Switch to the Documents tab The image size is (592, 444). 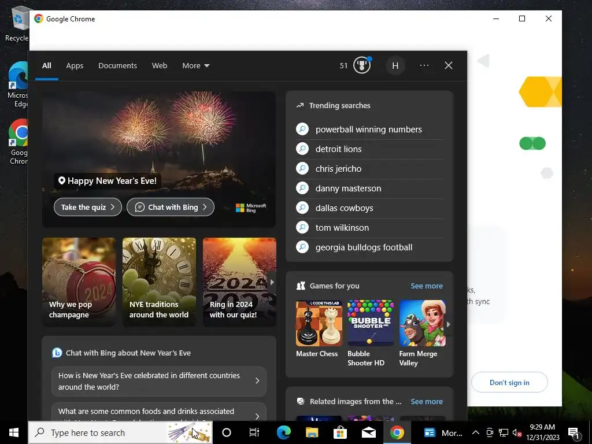[117, 66]
